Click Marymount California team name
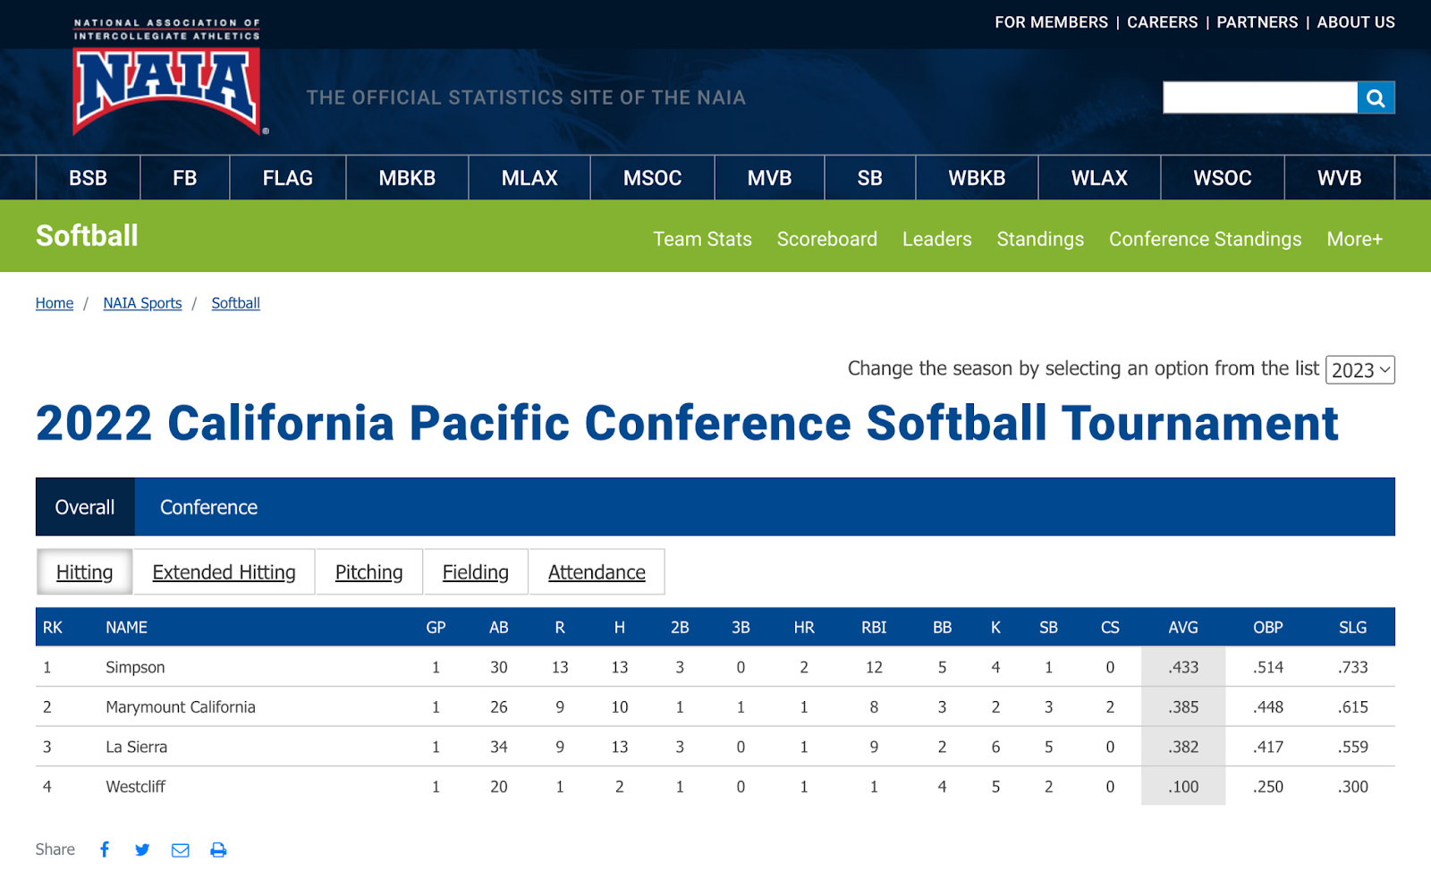This screenshot has height=896, width=1431. (181, 707)
